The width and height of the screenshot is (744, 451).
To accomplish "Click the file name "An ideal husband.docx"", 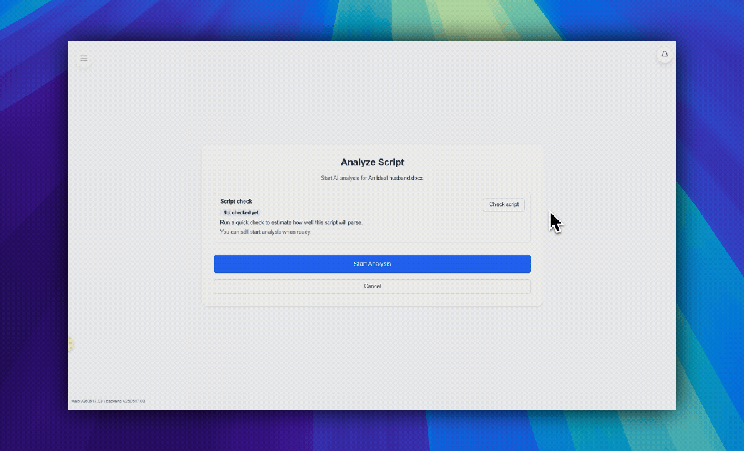I will point(395,178).
